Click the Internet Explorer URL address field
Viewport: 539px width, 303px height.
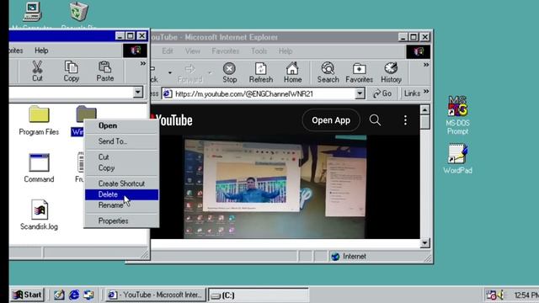[x=264, y=93]
